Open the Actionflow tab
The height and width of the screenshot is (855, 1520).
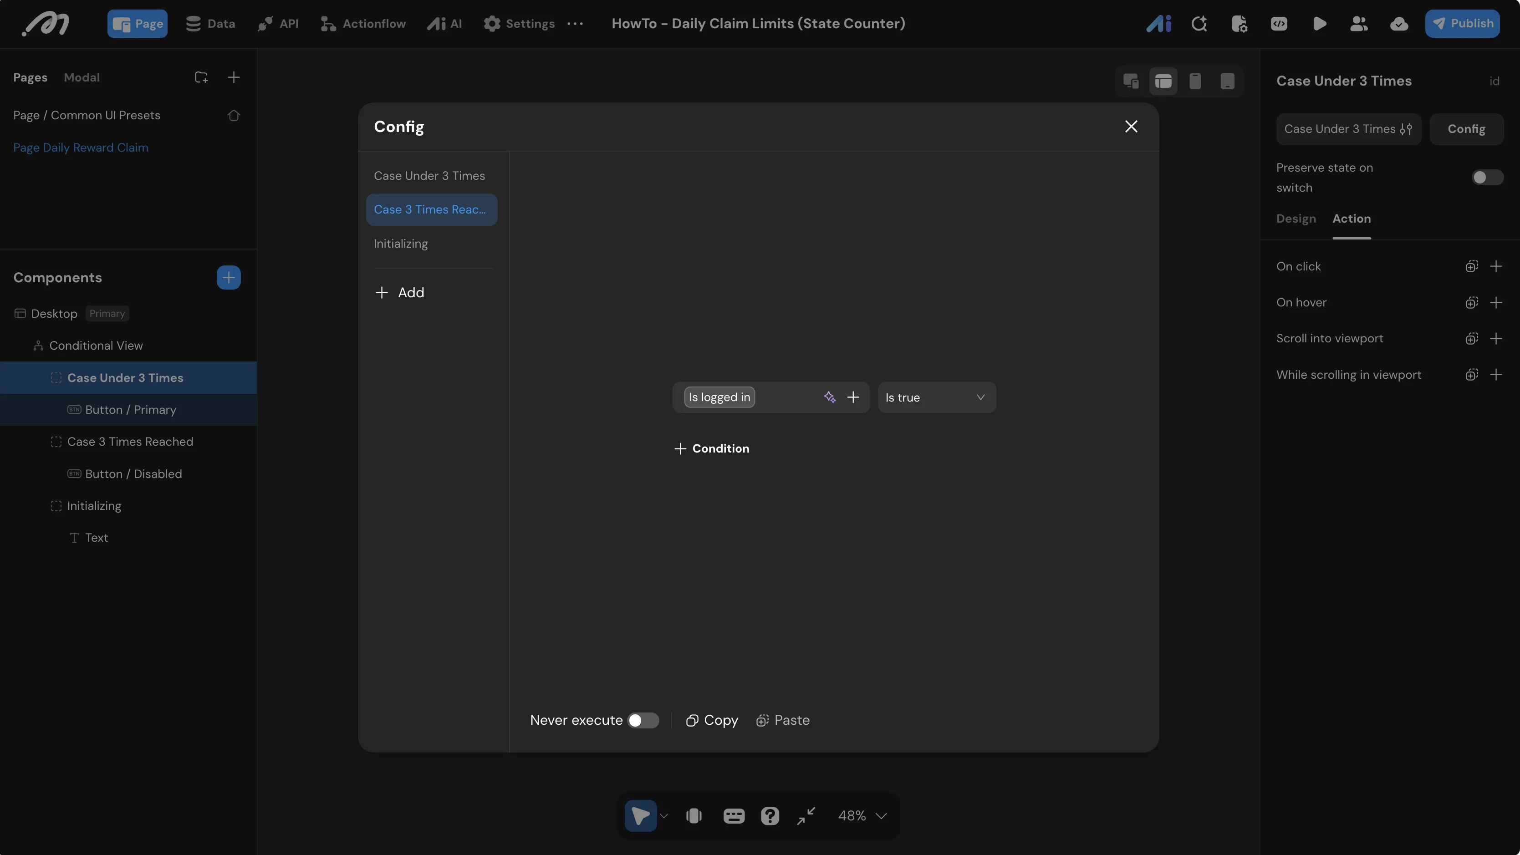click(363, 24)
